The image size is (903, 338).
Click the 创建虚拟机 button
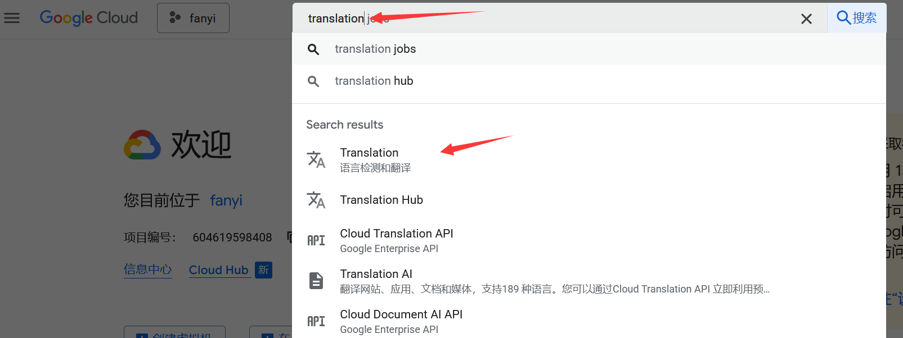pyautogui.click(x=174, y=332)
